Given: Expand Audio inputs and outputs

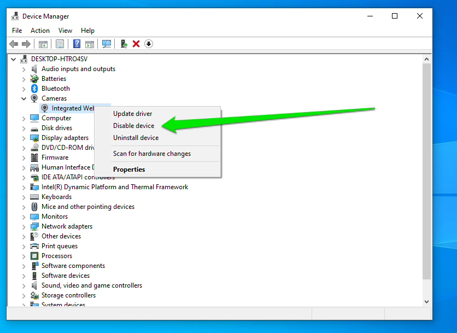Looking at the screenshot, I should click(x=24, y=69).
